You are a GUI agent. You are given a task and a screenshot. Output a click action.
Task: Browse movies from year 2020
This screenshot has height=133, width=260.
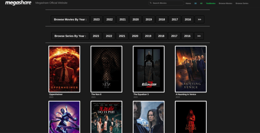pos(136,19)
